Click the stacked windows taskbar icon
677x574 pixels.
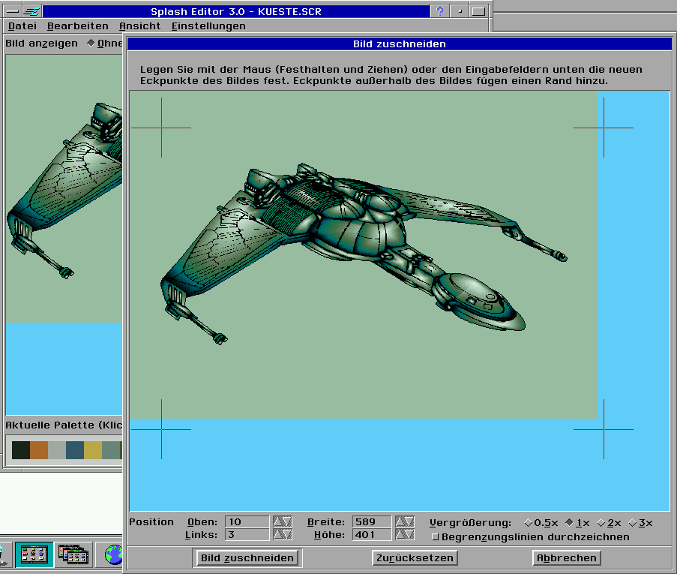click(x=73, y=555)
